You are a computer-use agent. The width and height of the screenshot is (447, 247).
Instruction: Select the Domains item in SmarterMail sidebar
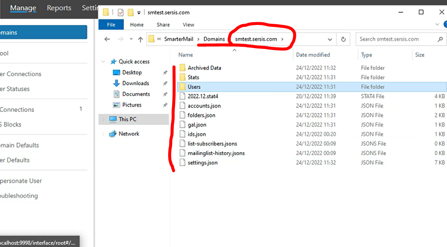[x=43, y=32]
